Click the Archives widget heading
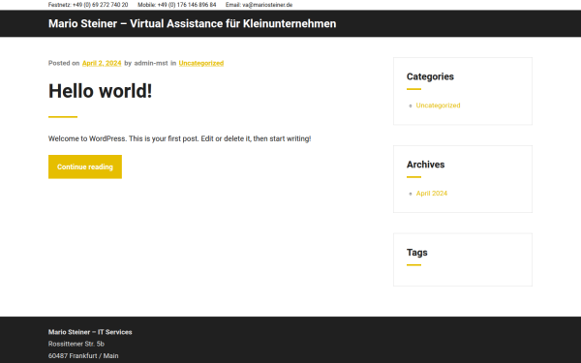This screenshot has width=581, height=363. click(425, 165)
